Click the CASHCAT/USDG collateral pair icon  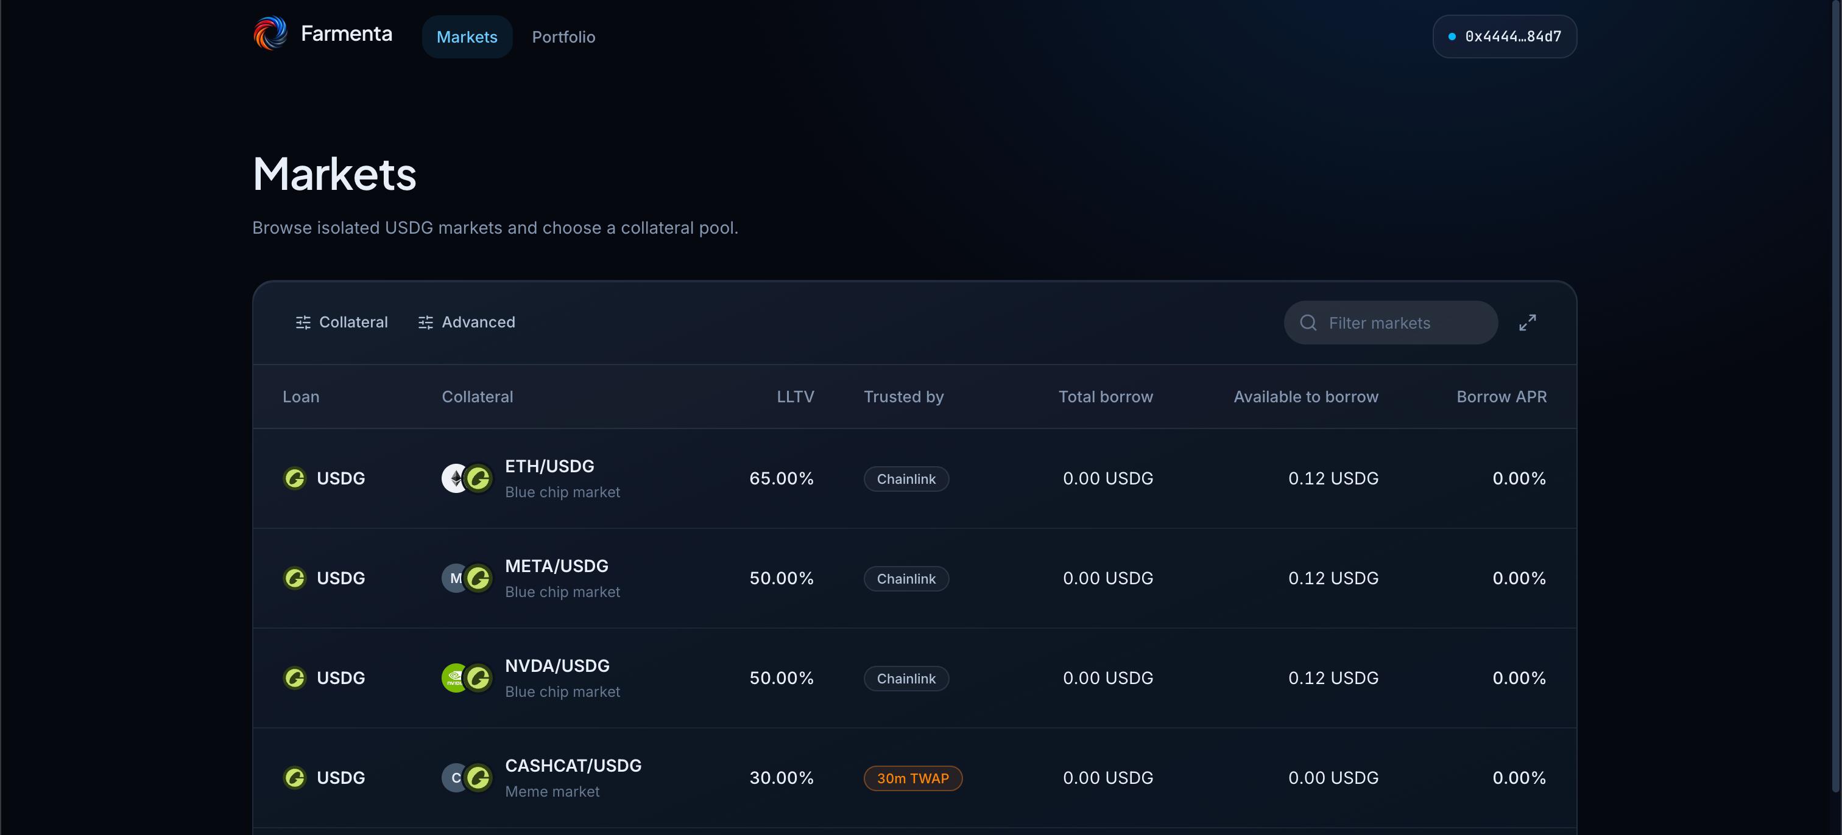(x=467, y=778)
